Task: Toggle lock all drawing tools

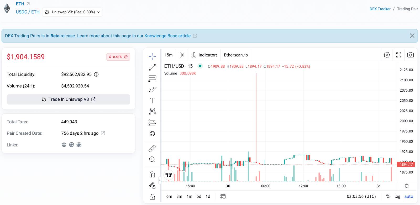Action: 152,197
